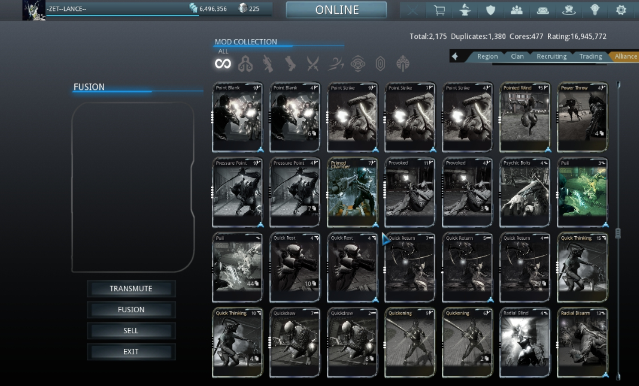Open the inbox envelope icon
Viewport: 639px width, 386px height.
(x=543, y=11)
